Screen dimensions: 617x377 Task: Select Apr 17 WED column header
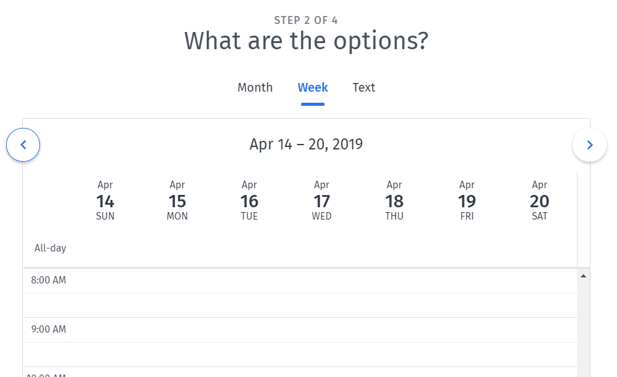322,200
